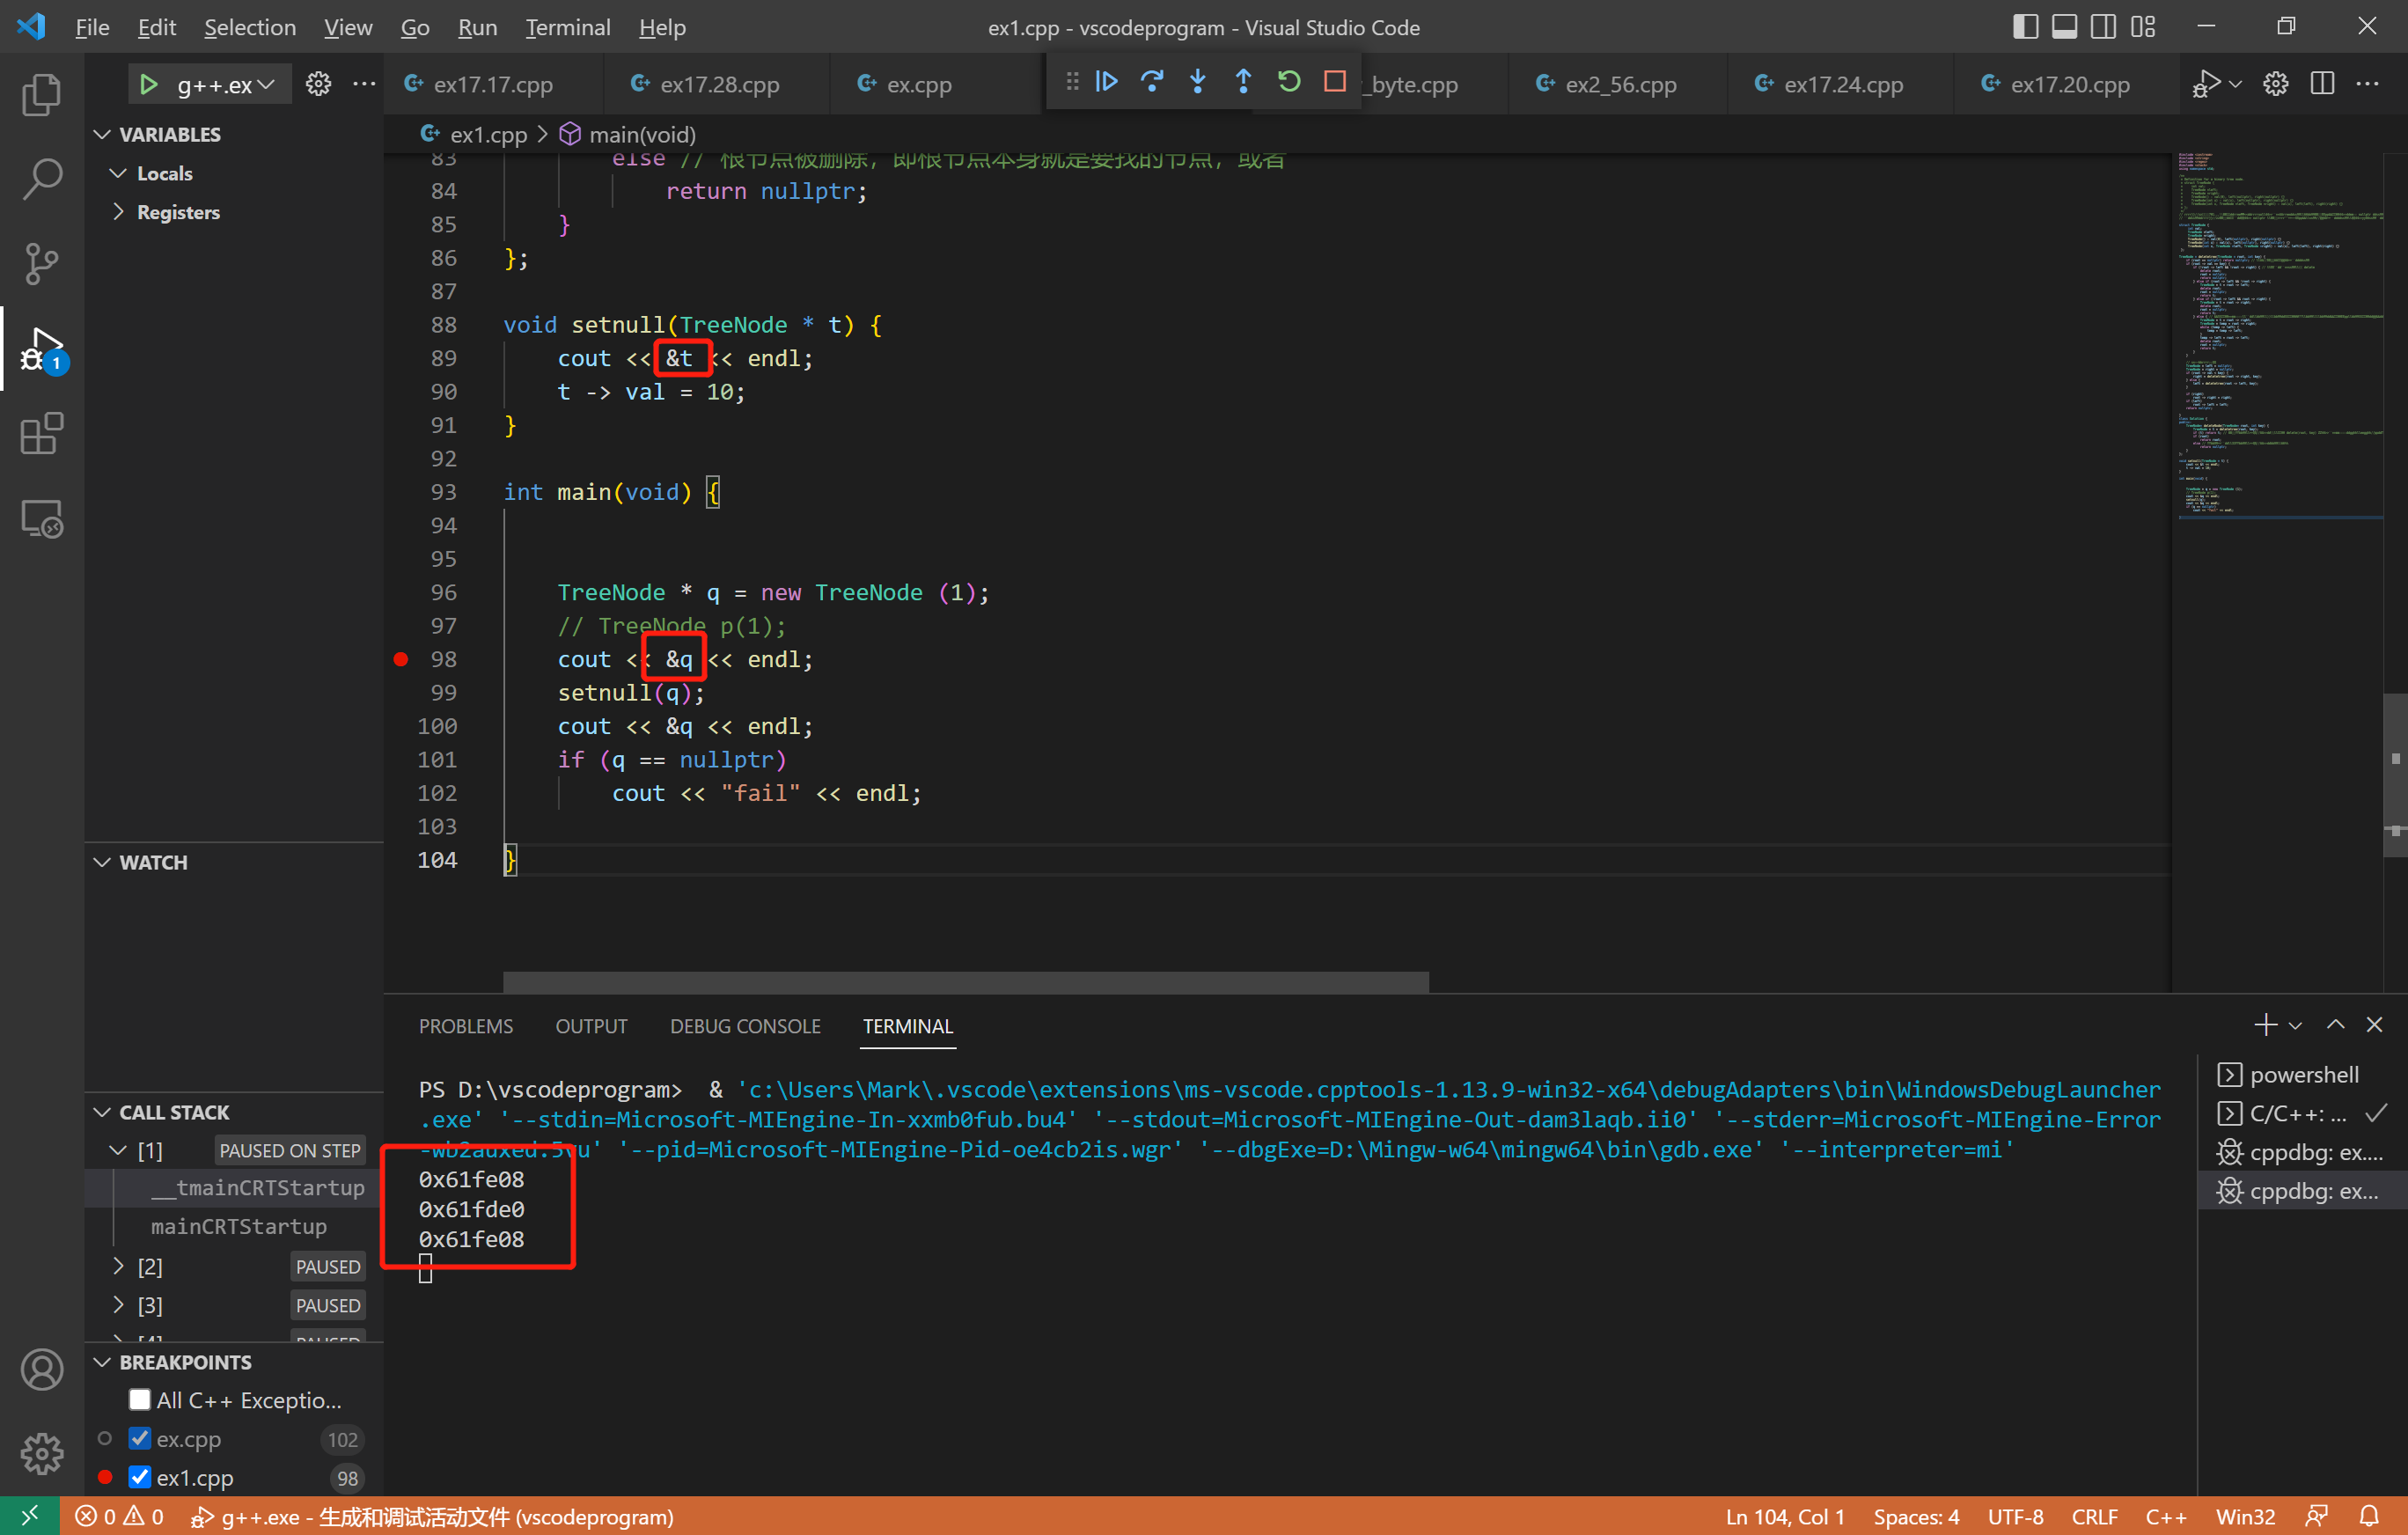Open the Extensions view
This screenshot has width=2408, height=1535.
(41, 434)
